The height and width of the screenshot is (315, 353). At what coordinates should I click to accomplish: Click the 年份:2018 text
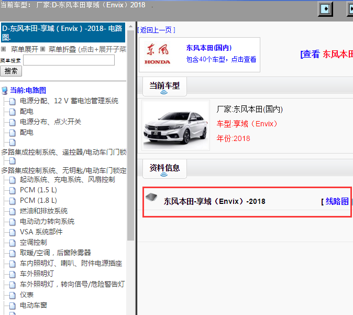(x=233, y=138)
